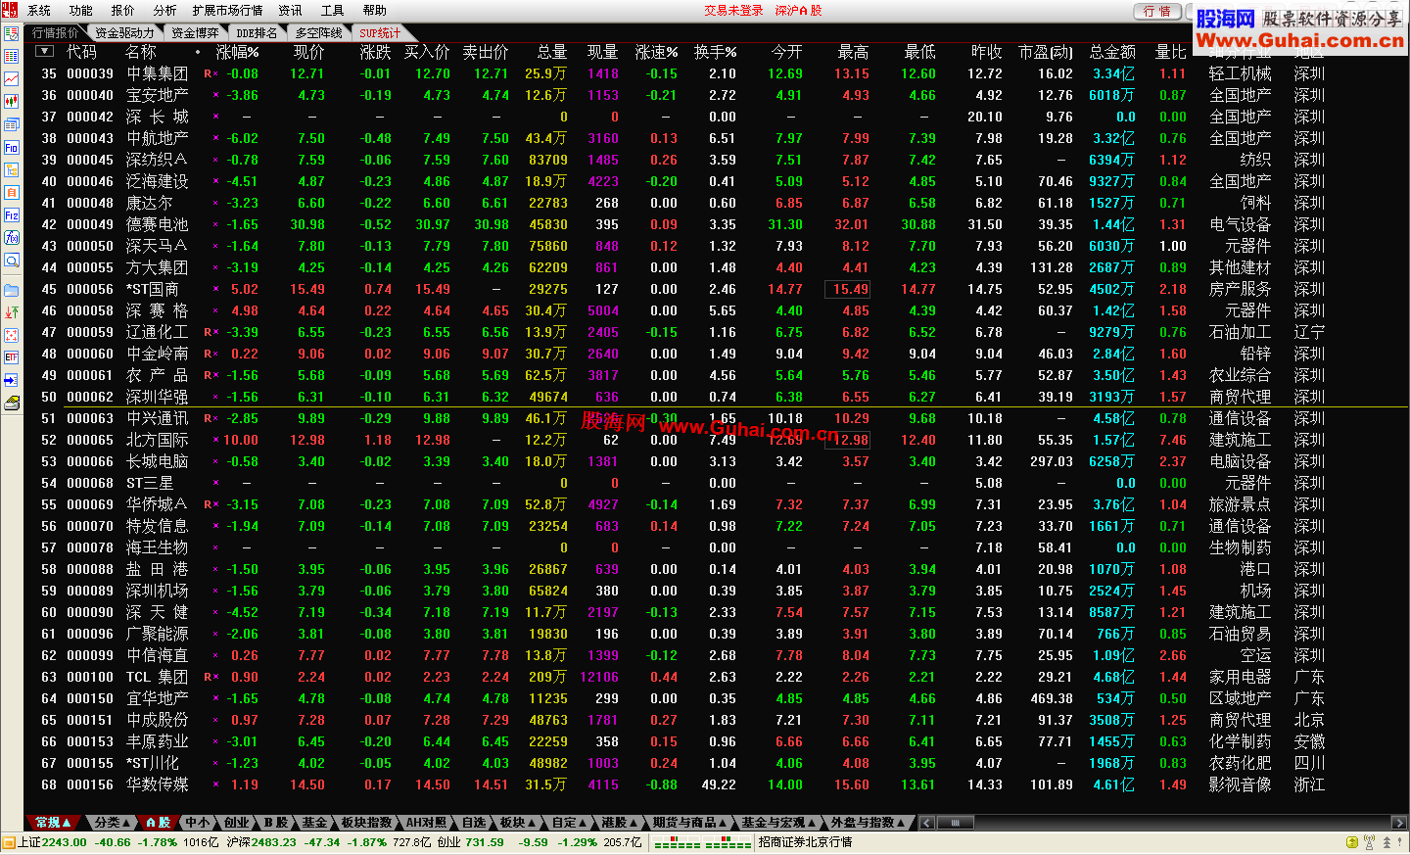Image resolution: width=1410 pixels, height=855 pixels.
Task: Sort by the 现价 column header
Action: [x=308, y=52]
